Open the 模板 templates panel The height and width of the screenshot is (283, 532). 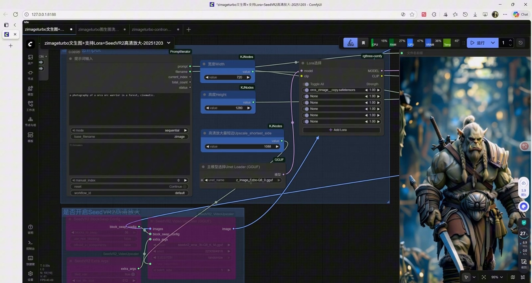[30, 137]
